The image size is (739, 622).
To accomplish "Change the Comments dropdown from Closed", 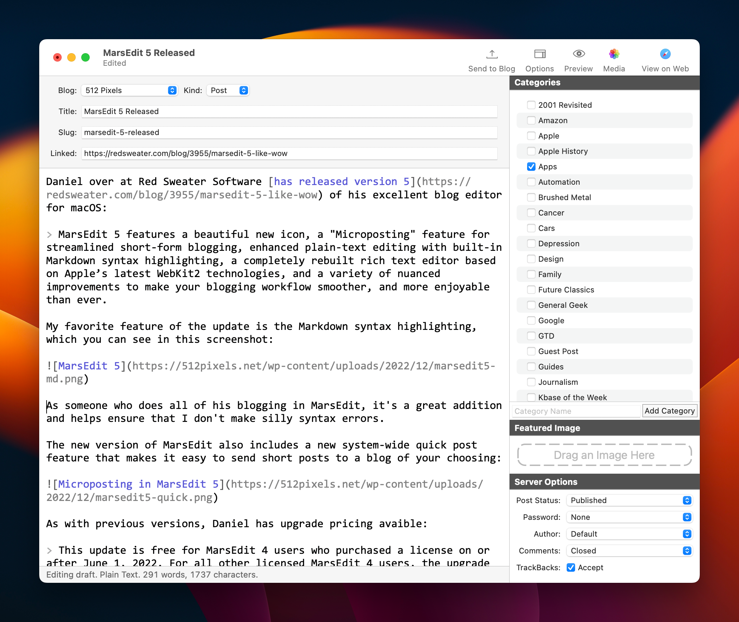I will click(x=629, y=551).
